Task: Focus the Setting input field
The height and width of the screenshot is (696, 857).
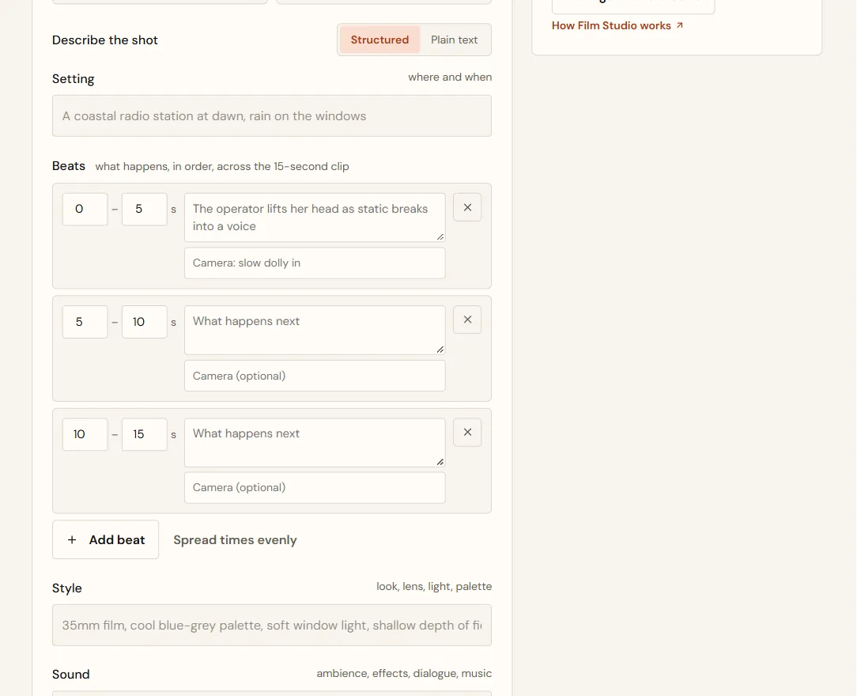Action: (x=272, y=116)
